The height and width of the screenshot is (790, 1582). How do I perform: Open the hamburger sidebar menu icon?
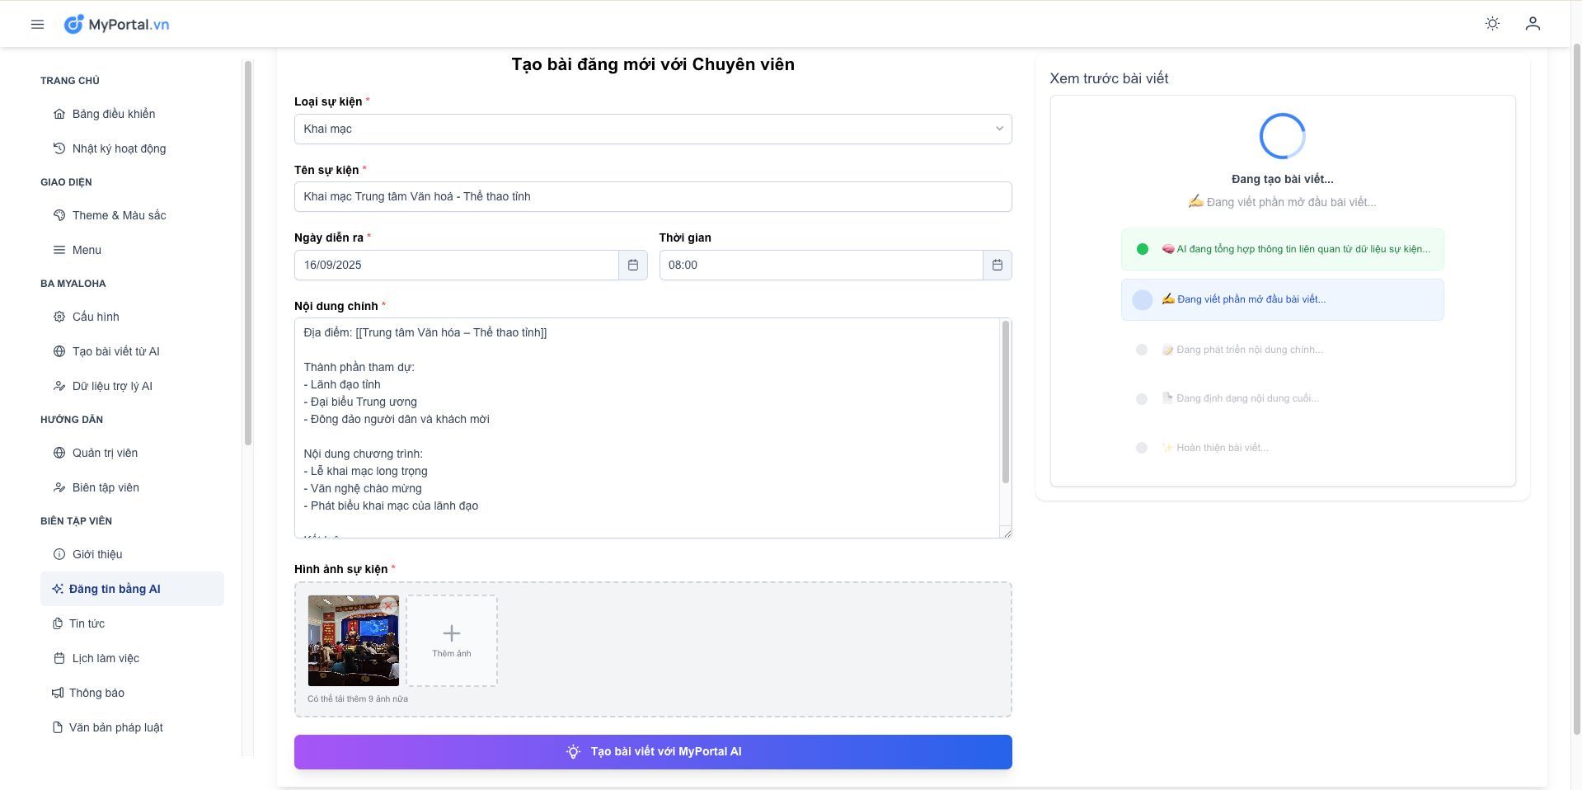(37, 24)
